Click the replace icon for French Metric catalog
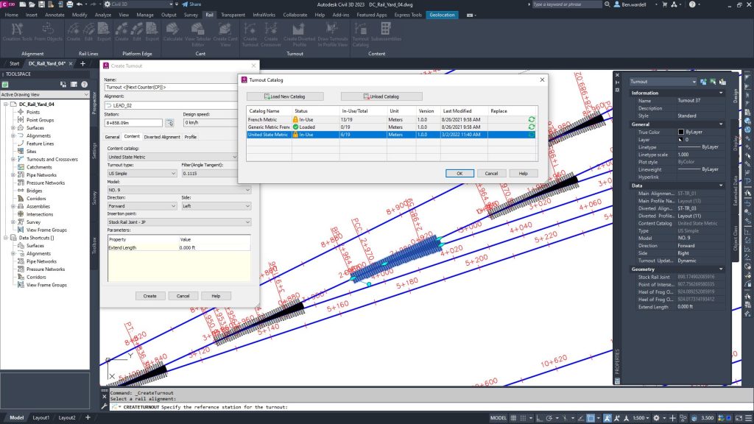 531,119
